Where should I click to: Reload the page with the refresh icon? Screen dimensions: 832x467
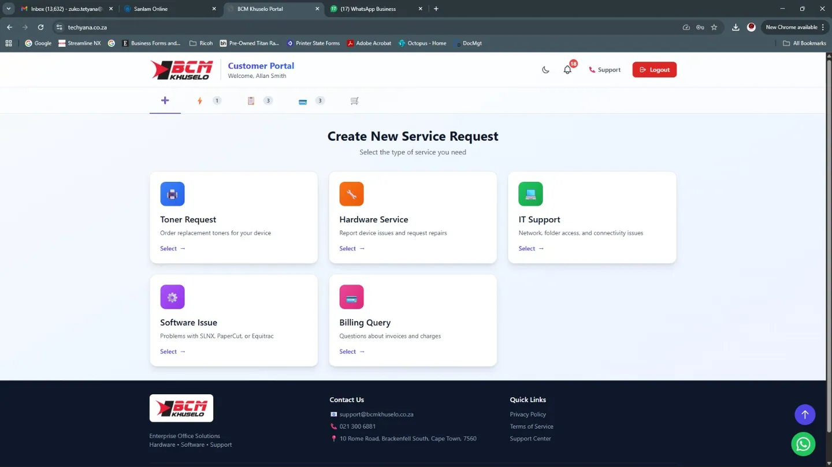click(x=40, y=27)
